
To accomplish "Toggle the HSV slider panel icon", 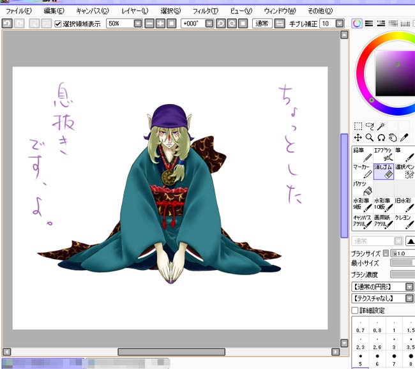I will (x=381, y=24).
